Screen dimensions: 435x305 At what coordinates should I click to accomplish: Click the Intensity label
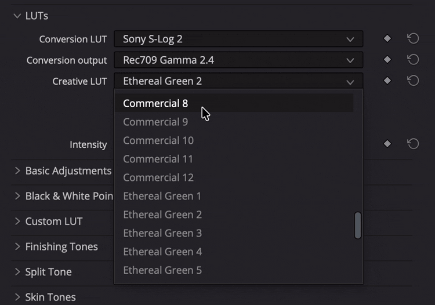[88, 144]
